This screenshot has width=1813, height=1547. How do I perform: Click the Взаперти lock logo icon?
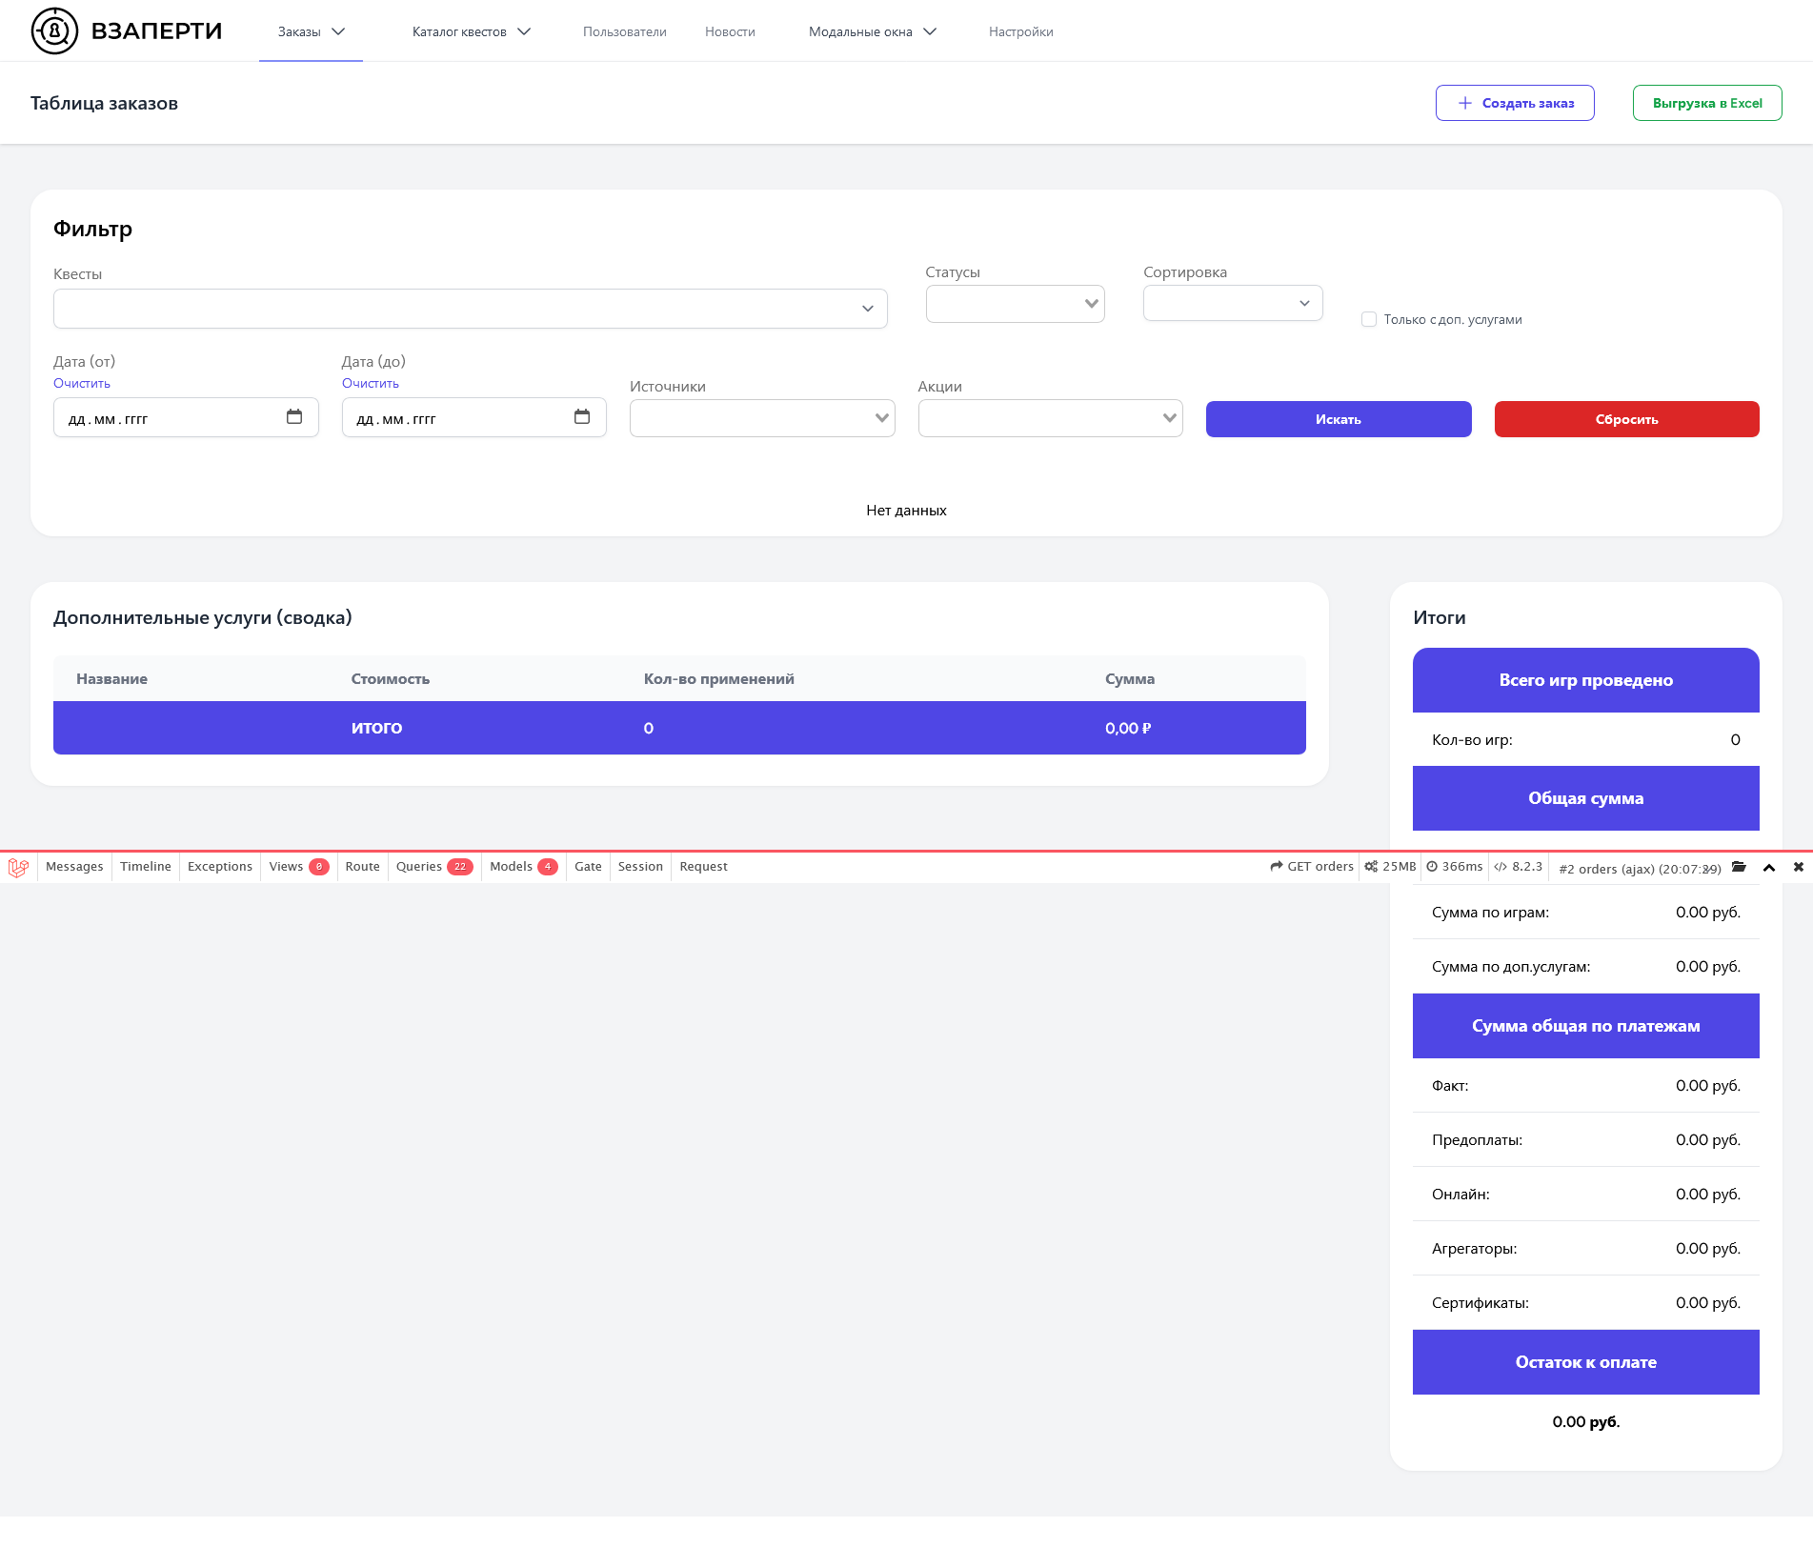point(54,30)
